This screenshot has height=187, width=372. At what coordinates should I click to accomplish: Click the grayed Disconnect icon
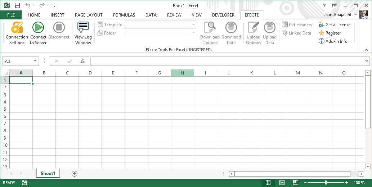click(x=59, y=27)
